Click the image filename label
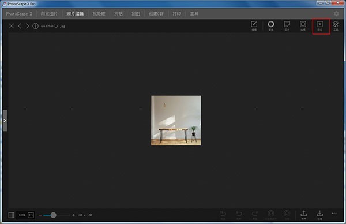 click(53, 26)
